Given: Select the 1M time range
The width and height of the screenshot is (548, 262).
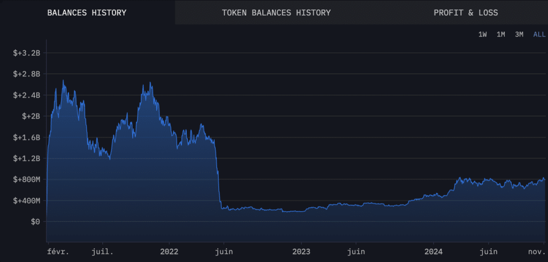Looking at the screenshot, I should (x=501, y=34).
